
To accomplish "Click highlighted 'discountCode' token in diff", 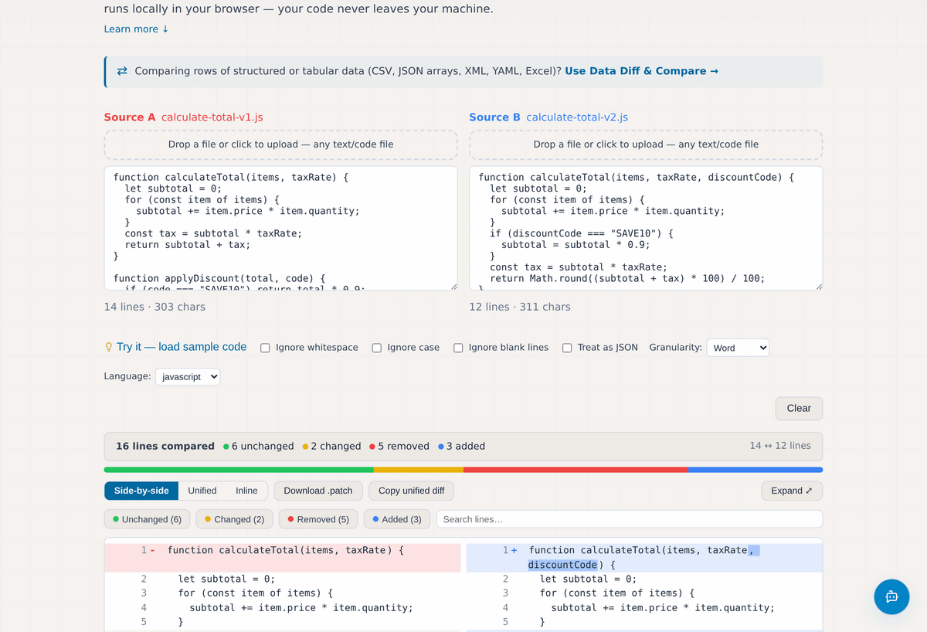I will pos(562,565).
